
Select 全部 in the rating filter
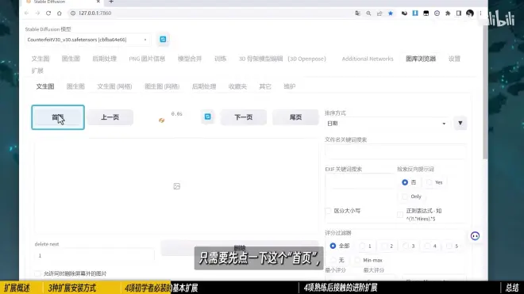tap(333, 246)
